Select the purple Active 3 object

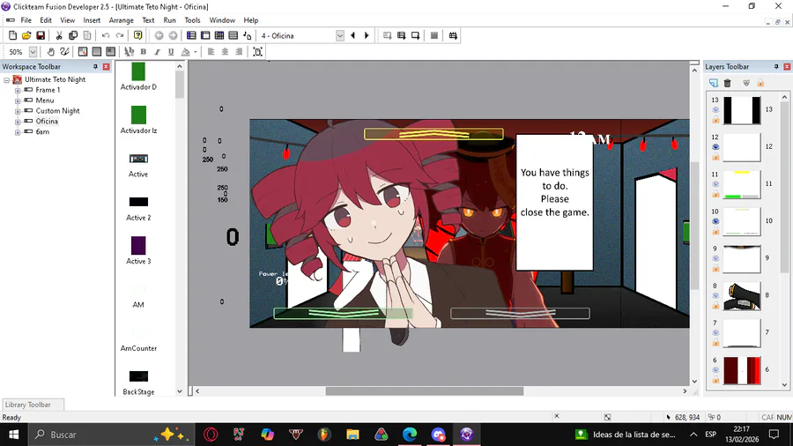(138, 250)
